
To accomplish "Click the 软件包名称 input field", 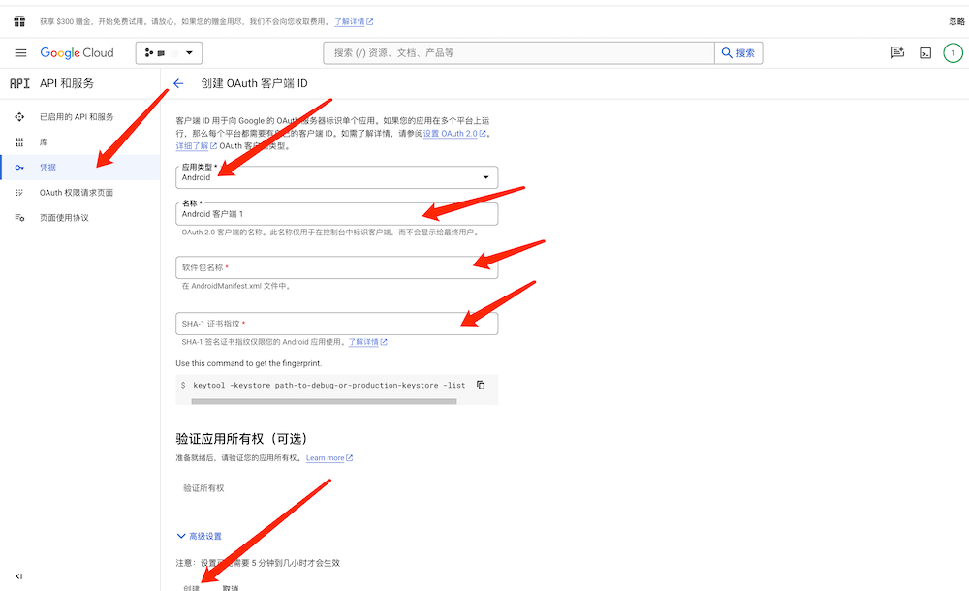I will pyautogui.click(x=336, y=267).
